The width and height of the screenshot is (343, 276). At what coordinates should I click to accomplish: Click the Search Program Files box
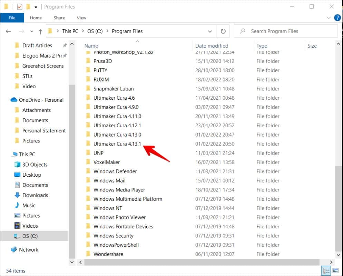coord(286,31)
